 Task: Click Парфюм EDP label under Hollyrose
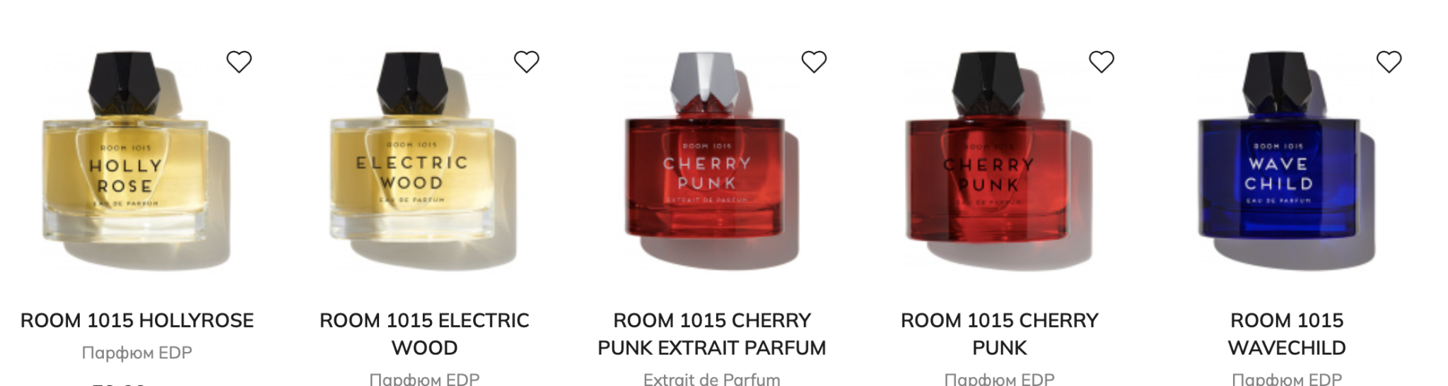coord(137,352)
